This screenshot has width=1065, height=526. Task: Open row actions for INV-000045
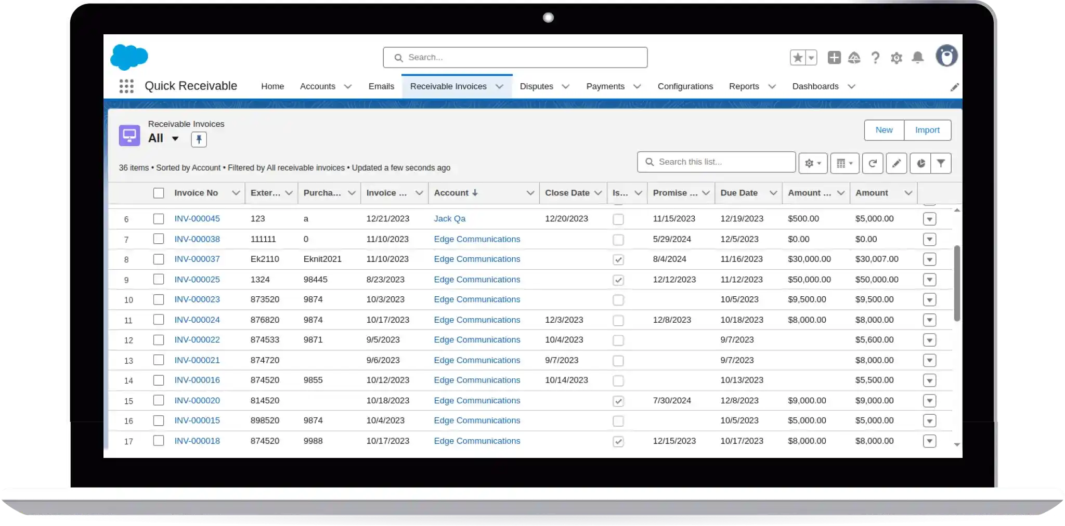click(930, 219)
